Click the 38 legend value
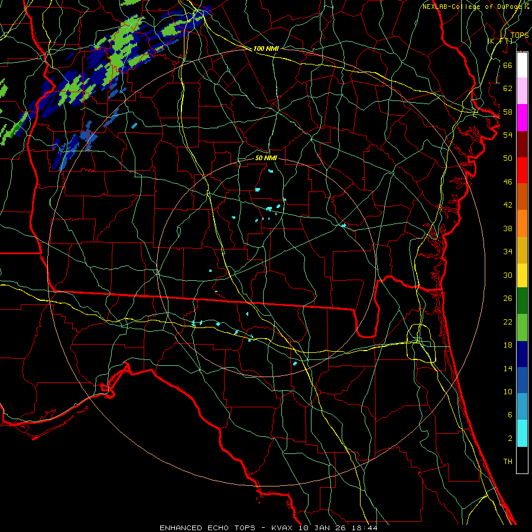Screen dimensions: 532x532 tap(508, 228)
